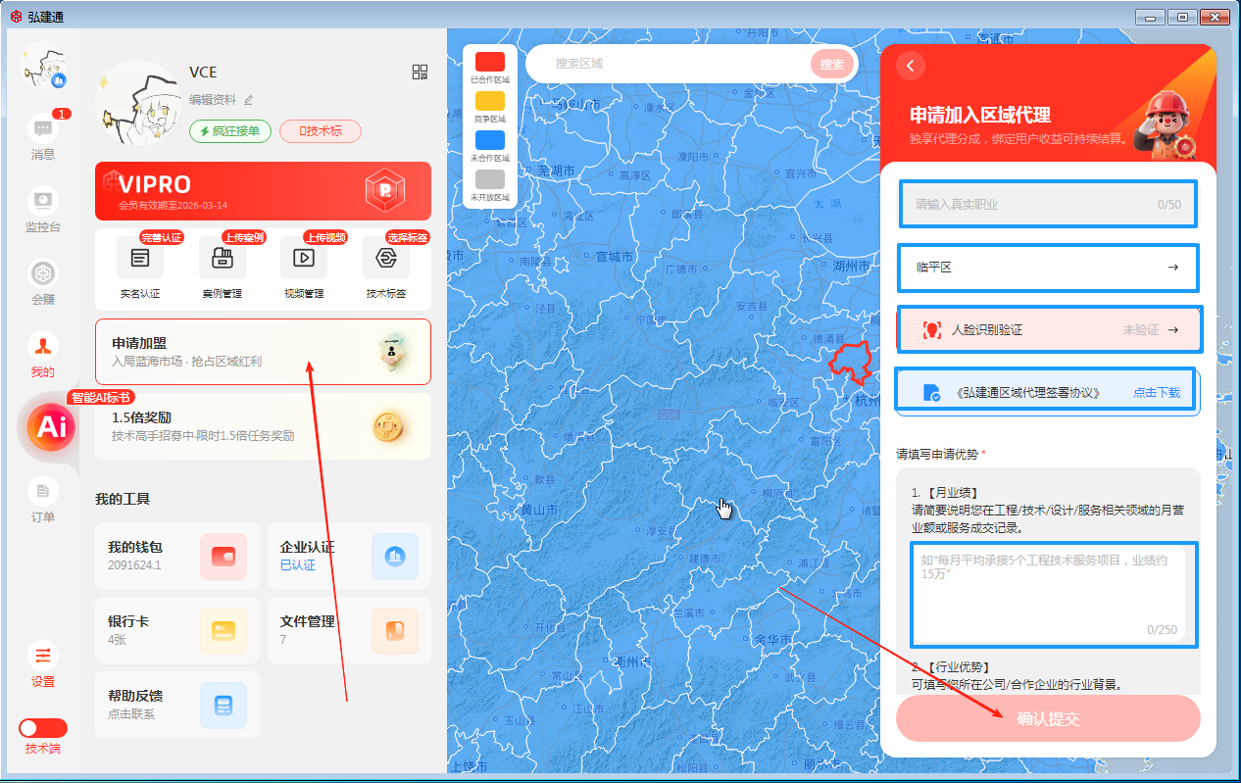The height and width of the screenshot is (783, 1241).
Task: Toggle the 技术端 switch
Action: 43,728
